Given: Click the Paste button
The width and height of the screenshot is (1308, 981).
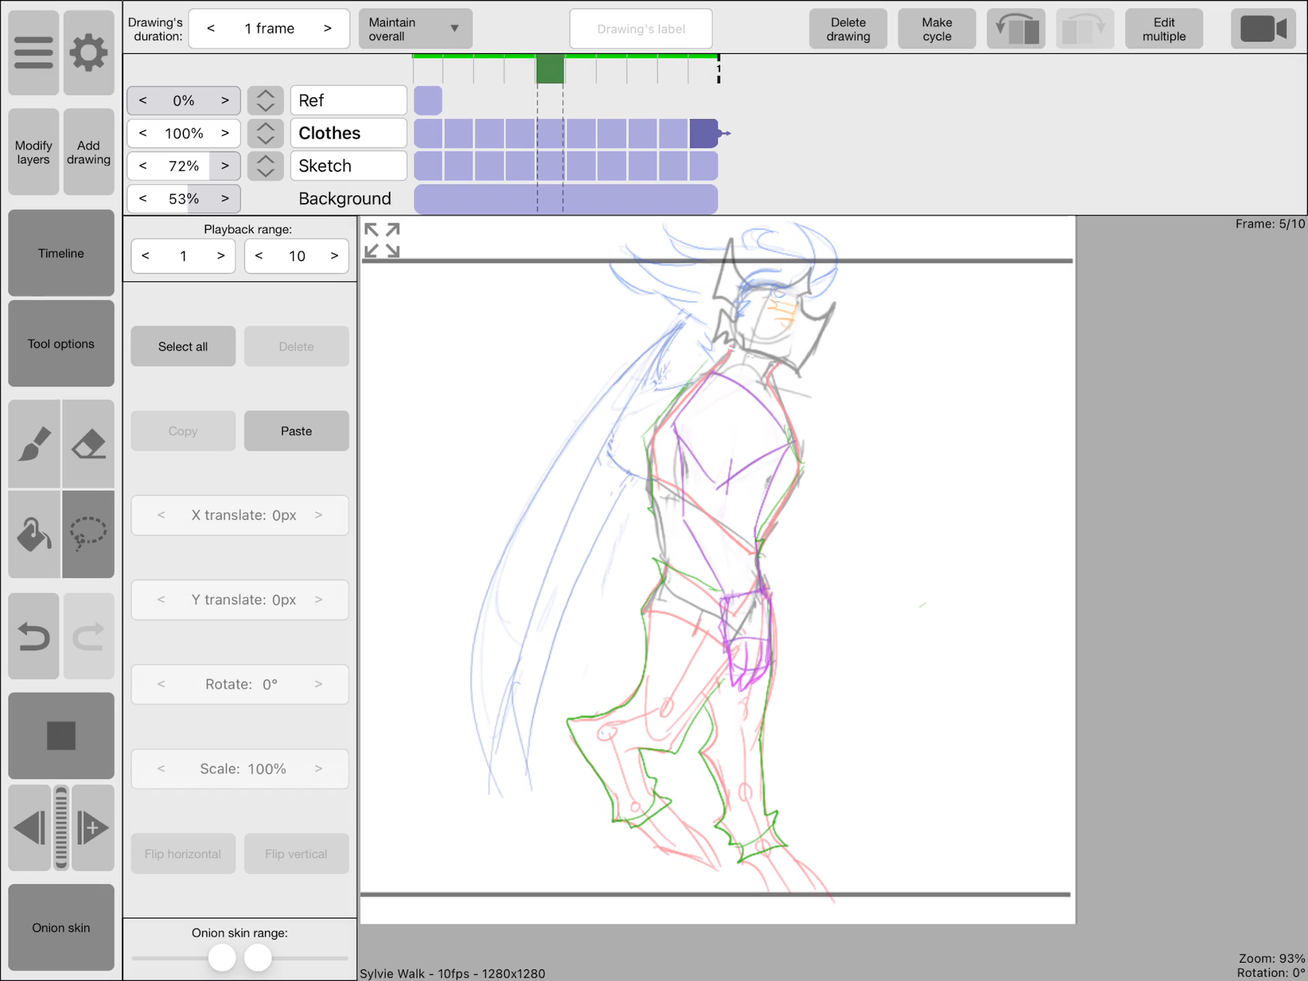Looking at the screenshot, I should (x=296, y=431).
